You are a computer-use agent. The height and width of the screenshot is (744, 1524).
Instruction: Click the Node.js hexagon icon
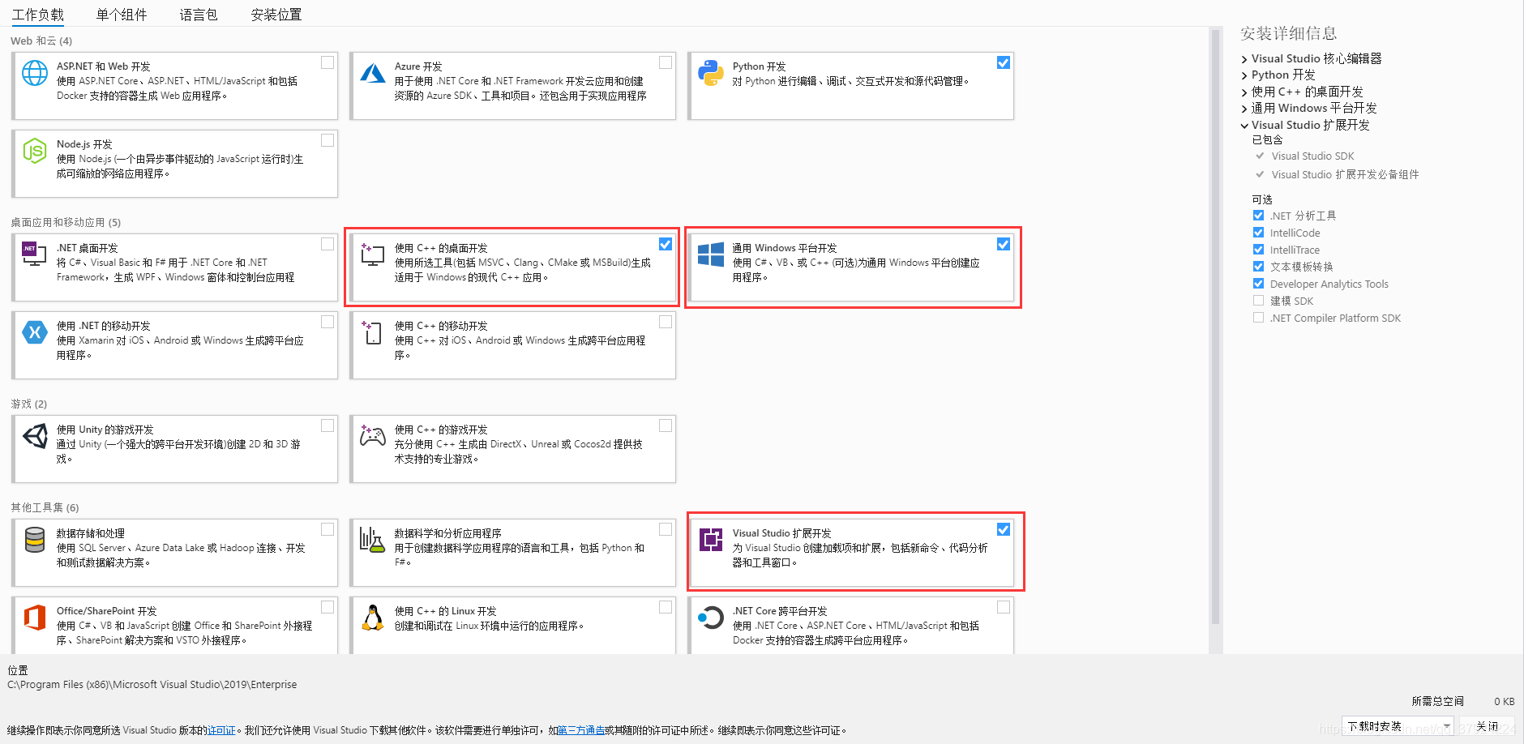click(35, 151)
